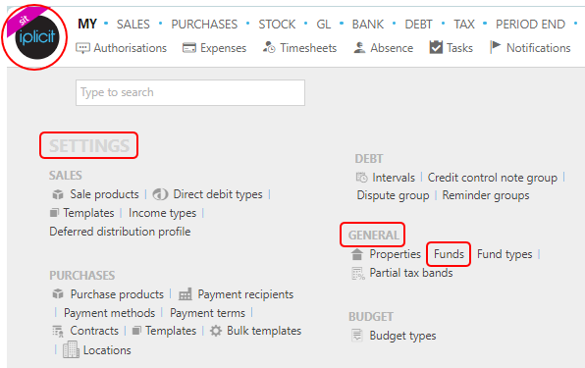This screenshot has width=585, height=368.
Task: Click the Authorisations speech bubble icon
Action: [82, 48]
